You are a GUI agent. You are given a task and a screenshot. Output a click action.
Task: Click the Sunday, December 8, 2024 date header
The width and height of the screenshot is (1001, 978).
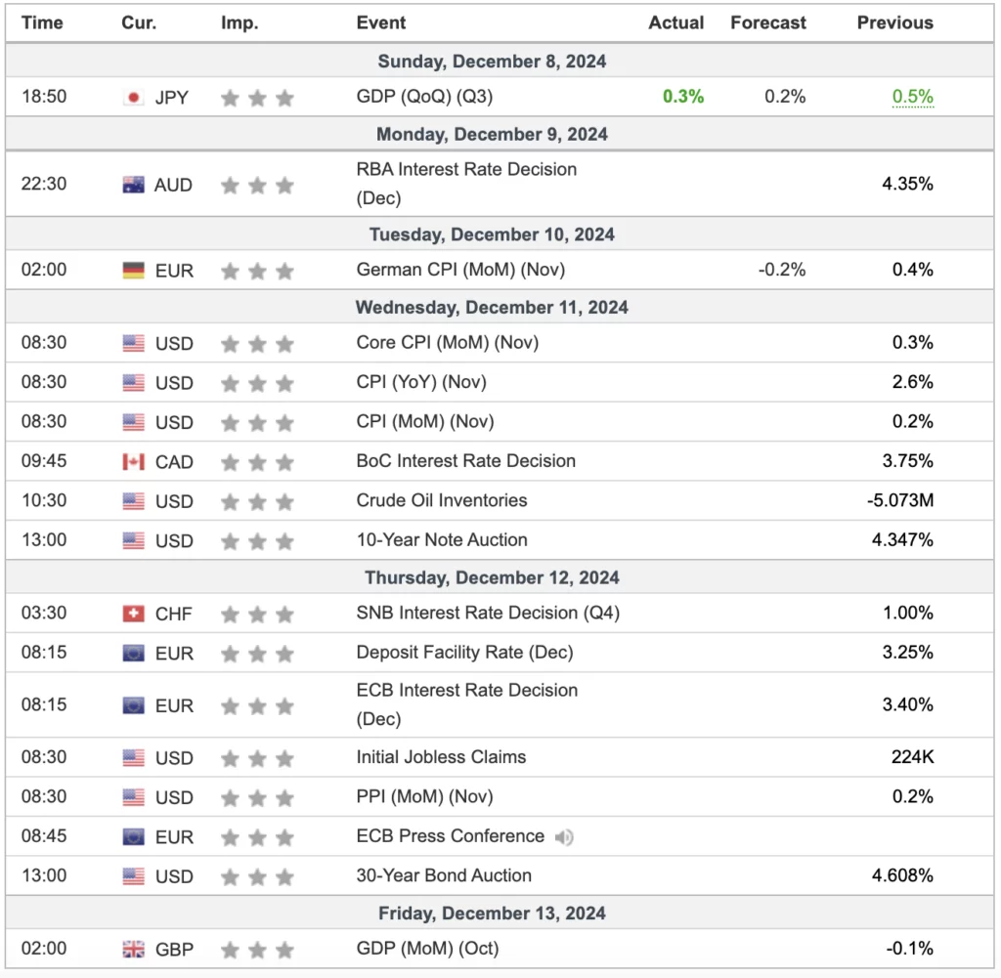[x=492, y=62]
